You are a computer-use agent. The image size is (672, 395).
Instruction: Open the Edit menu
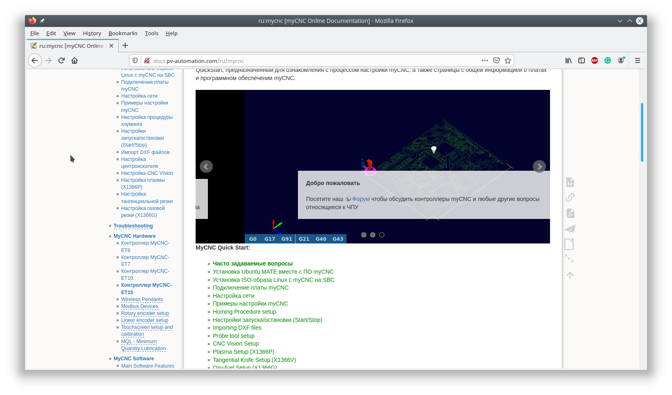(x=51, y=33)
